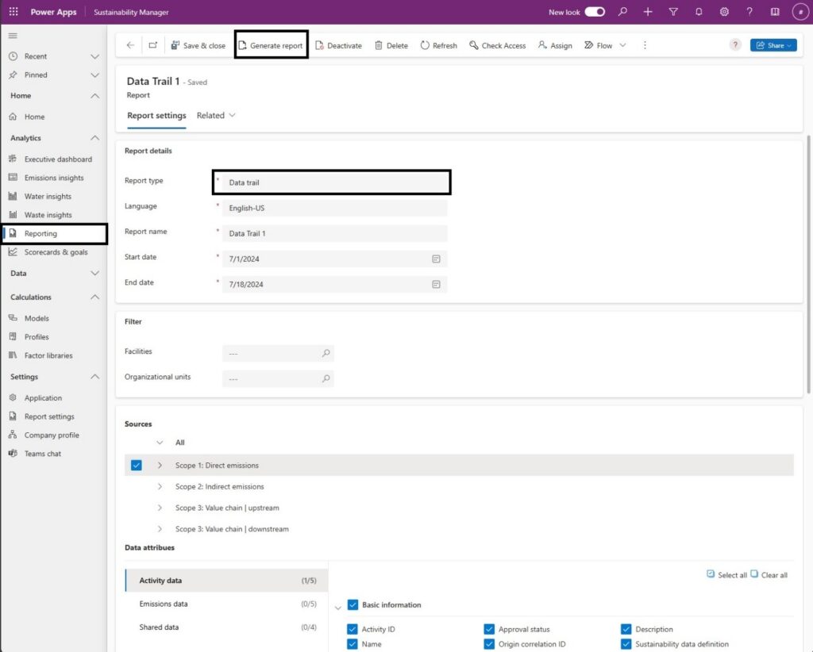Collapse the Analytics section
The height and width of the screenshot is (652, 813).
pyautogui.click(x=94, y=136)
